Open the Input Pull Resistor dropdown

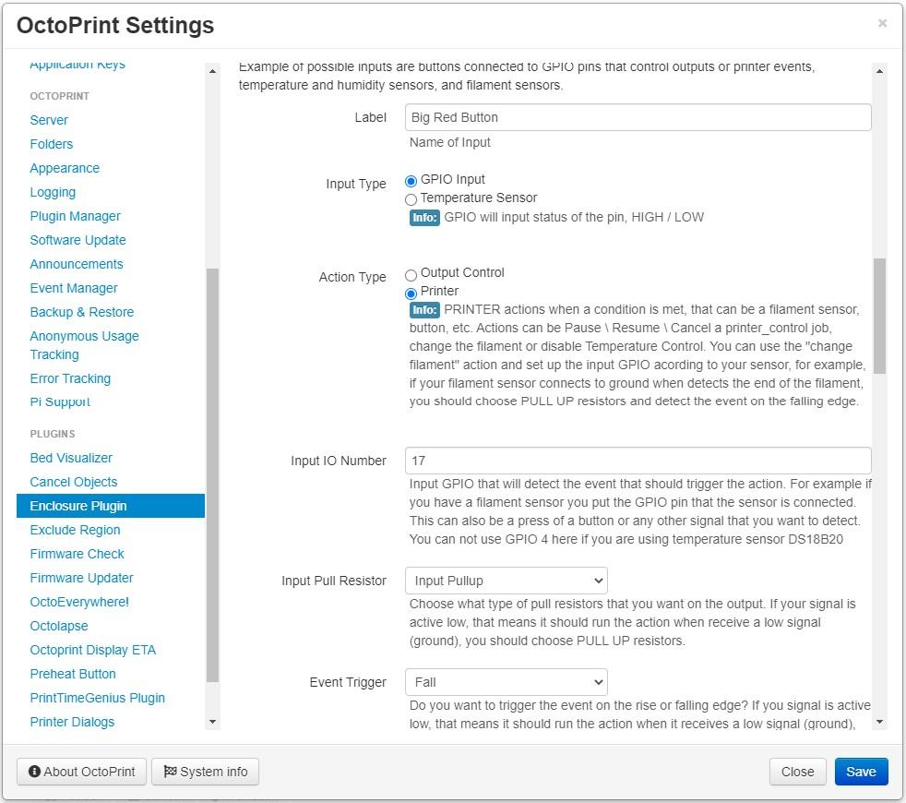507,581
